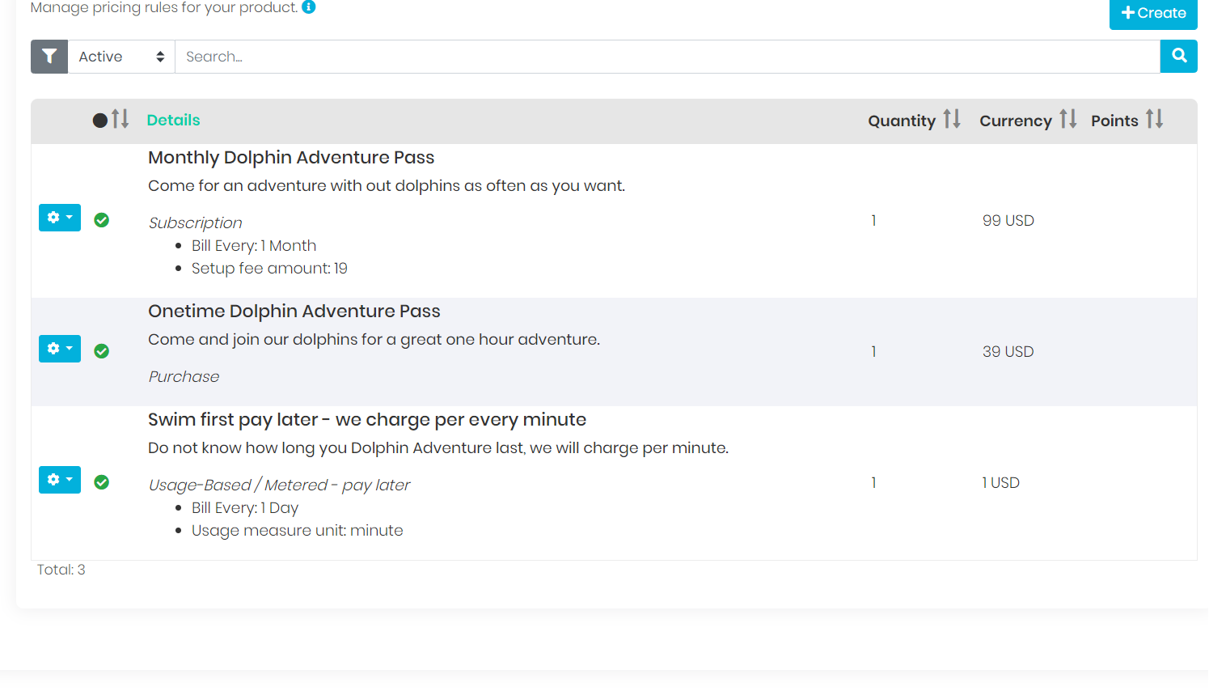
Task: Toggle active checkmark for Onetime Dolphin Adventure Pass
Action: point(102,351)
